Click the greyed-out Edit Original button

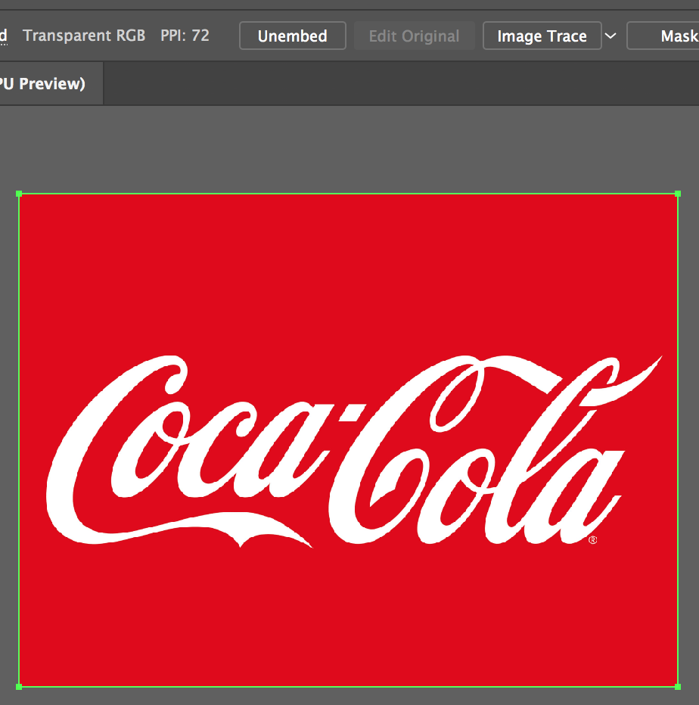click(414, 36)
